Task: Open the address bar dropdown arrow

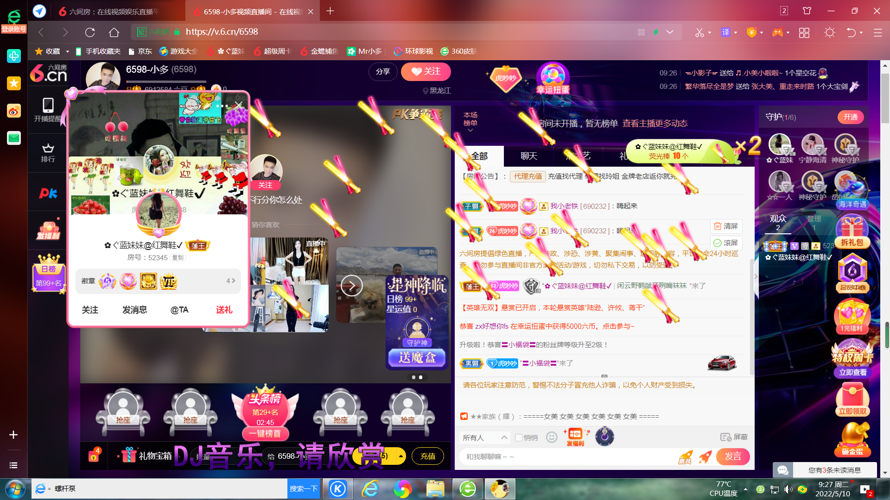Action: pos(670,32)
